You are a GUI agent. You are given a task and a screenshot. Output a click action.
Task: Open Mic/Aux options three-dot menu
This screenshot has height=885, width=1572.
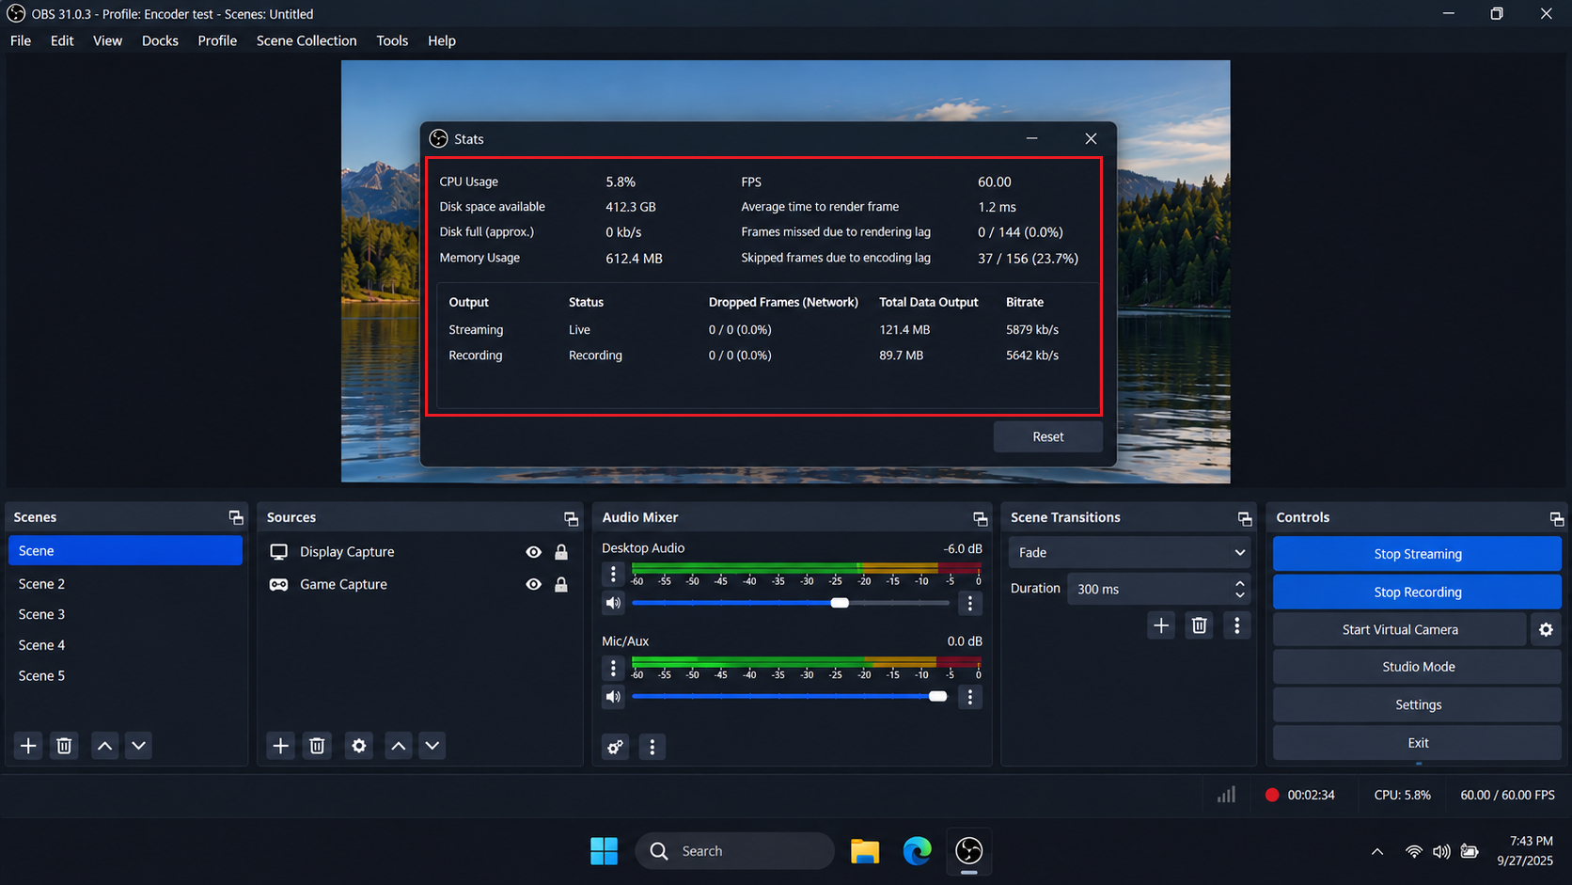click(x=969, y=697)
